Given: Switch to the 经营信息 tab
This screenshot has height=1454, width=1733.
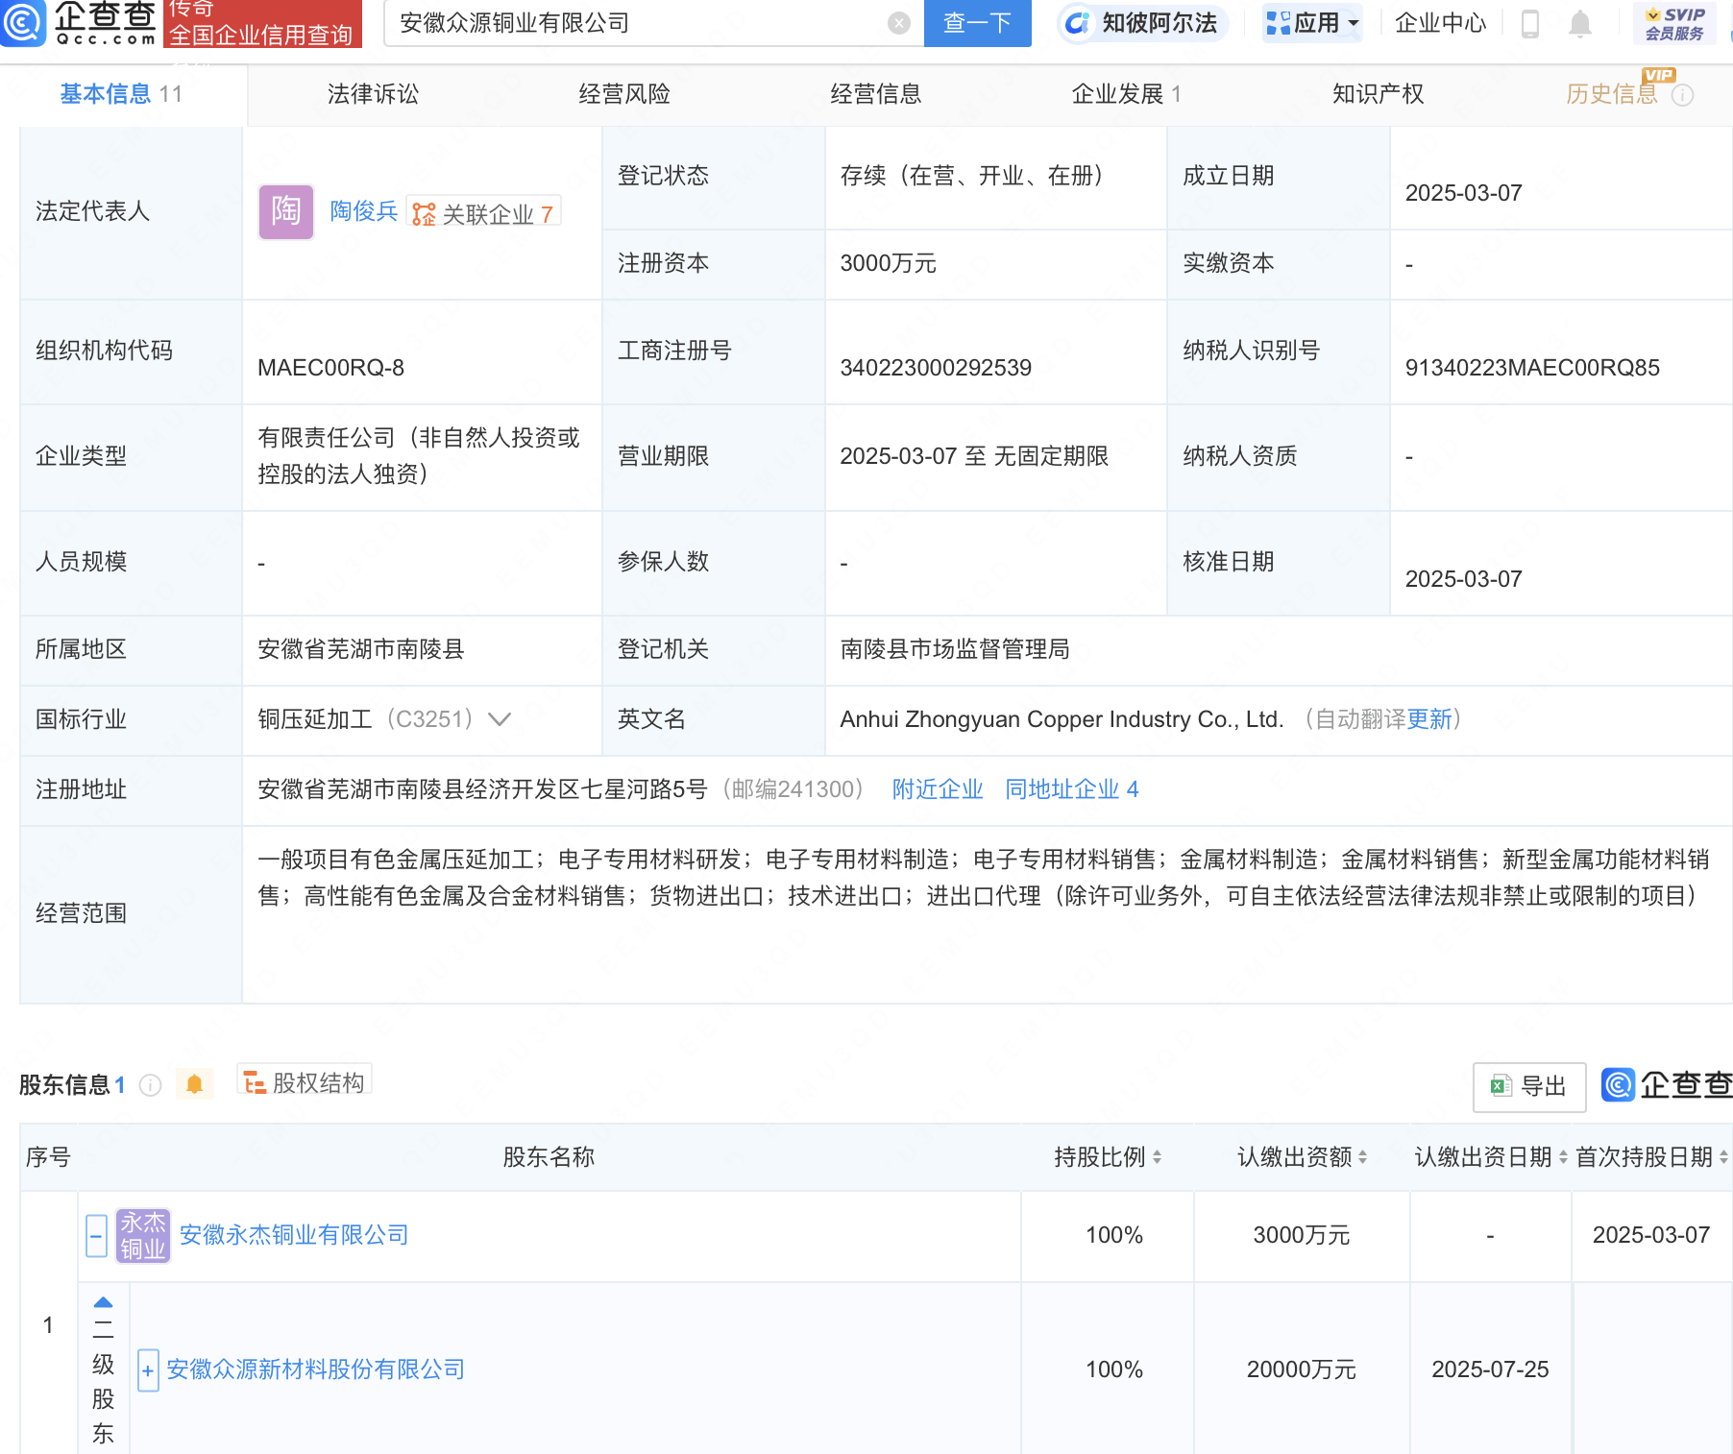Looking at the screenshot, I should pyautogui.click(x=876, y=94).
